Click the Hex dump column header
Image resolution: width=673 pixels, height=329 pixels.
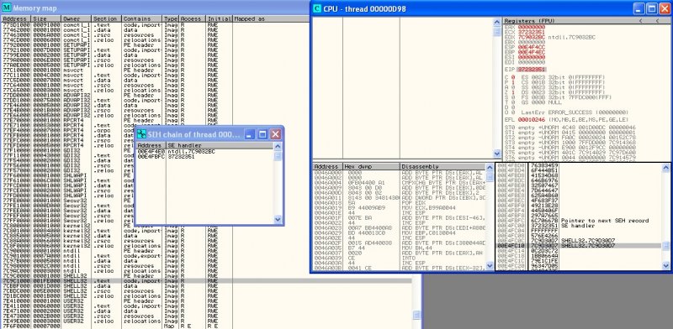[x=371, y=166]
